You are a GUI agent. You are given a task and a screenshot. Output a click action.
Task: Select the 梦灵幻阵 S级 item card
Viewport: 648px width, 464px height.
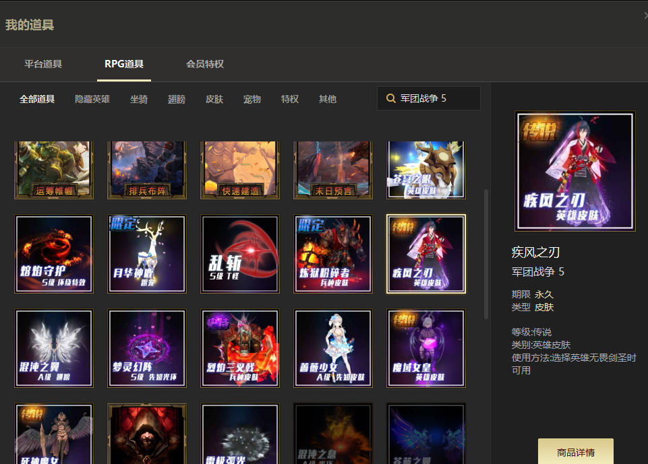click(147, 348)
